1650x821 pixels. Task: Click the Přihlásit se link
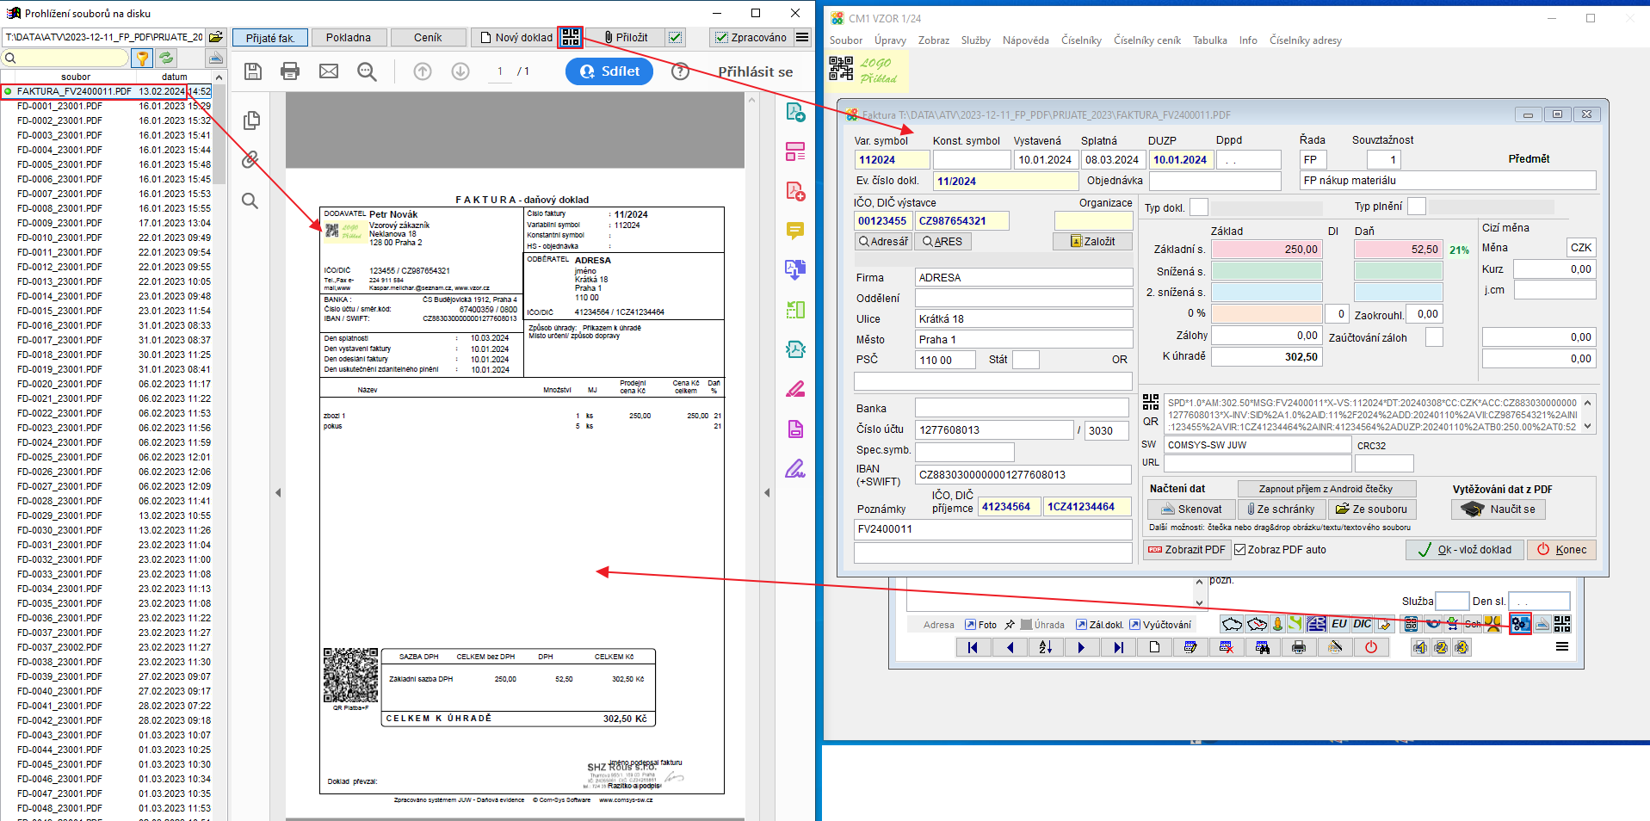coord(755,71)
